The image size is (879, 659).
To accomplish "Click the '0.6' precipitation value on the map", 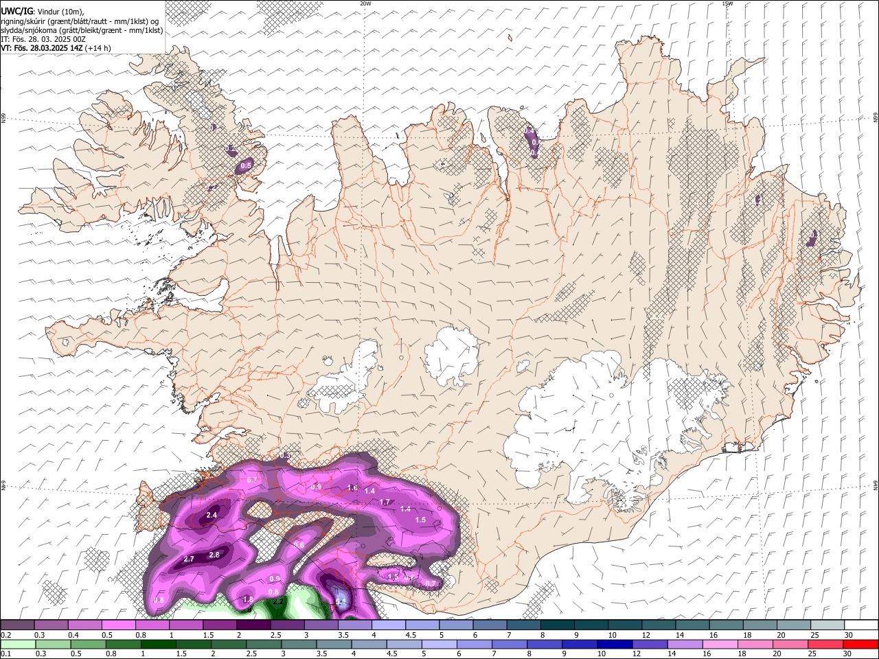I will 299,546.
